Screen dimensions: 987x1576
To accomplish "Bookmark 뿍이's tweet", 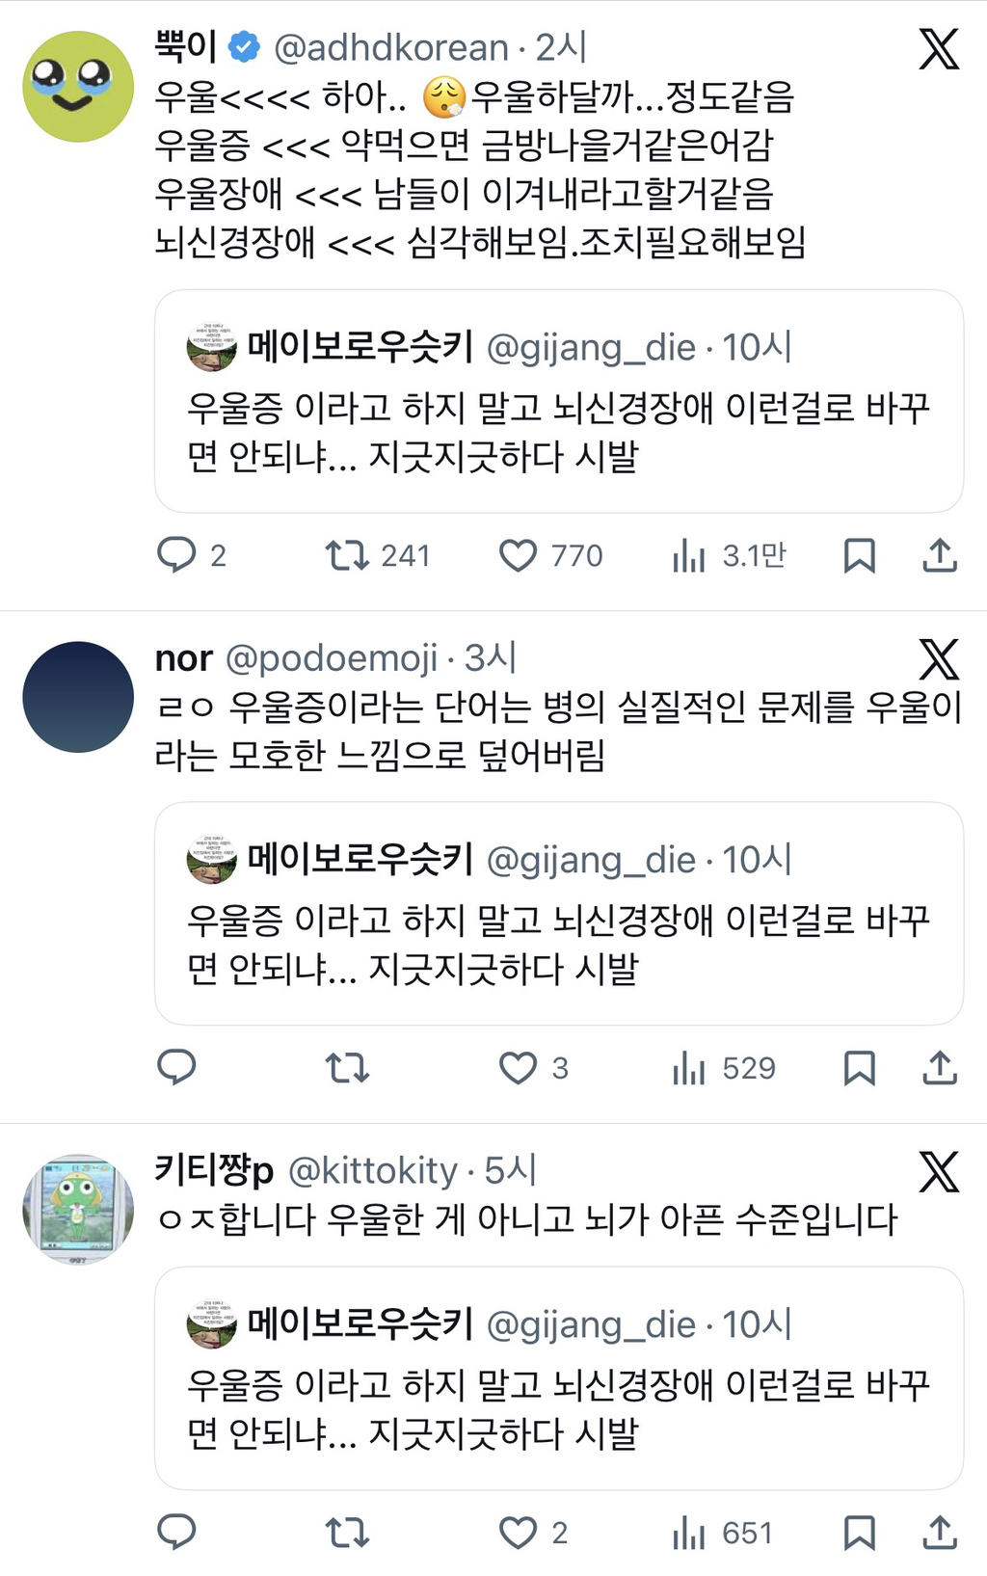I will [861, 554].
